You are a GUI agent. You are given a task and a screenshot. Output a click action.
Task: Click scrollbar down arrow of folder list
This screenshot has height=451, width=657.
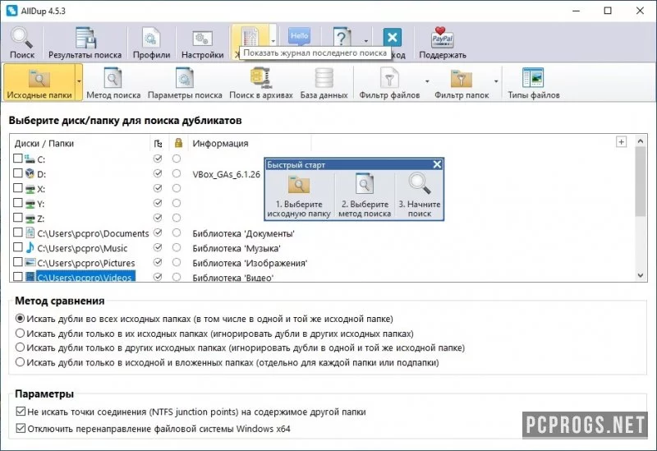[x=641, y=275]
